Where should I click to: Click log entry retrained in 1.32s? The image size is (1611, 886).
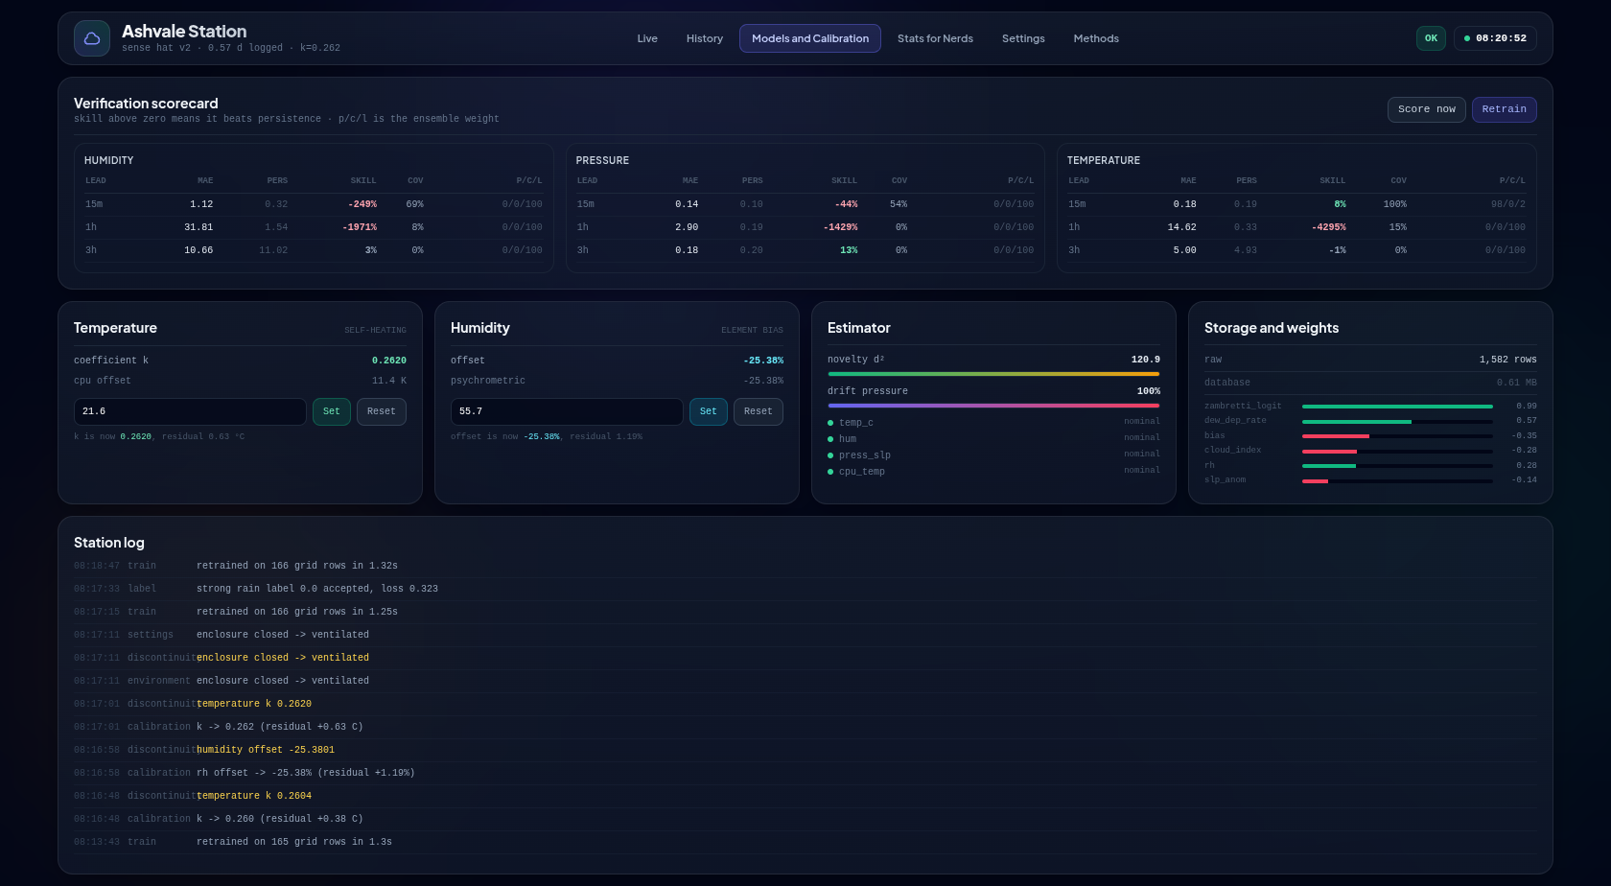805,566
